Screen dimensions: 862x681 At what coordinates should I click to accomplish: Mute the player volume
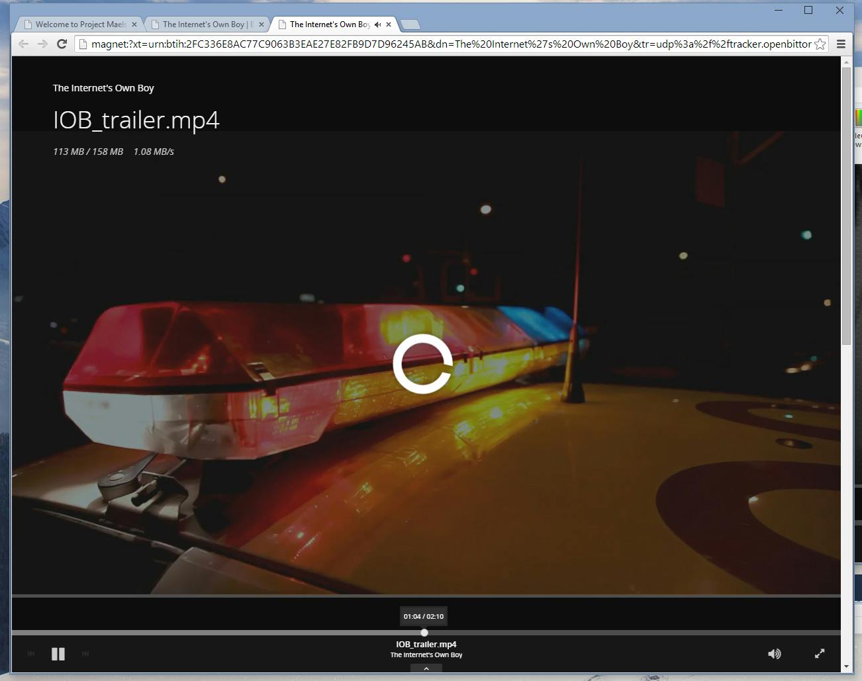tap(774, 654)
